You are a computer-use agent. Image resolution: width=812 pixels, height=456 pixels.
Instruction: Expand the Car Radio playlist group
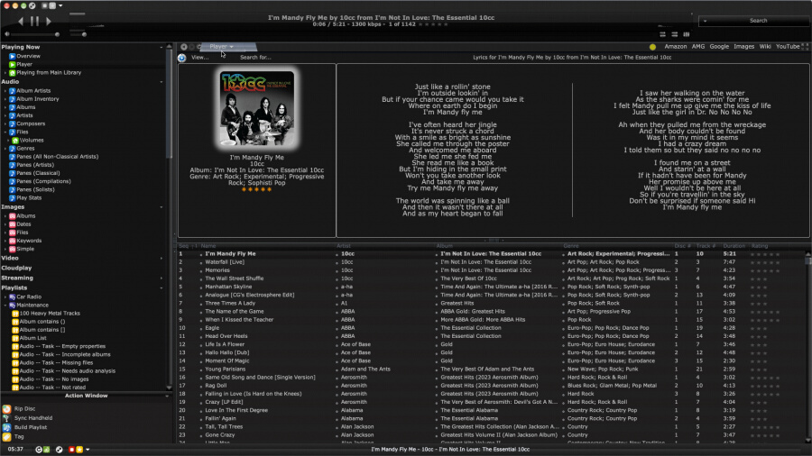click(5, 296)
